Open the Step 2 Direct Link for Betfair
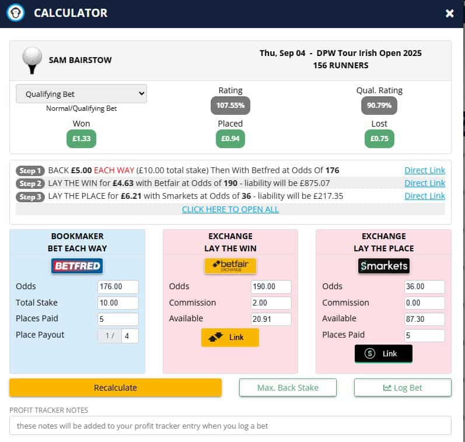465x442 pixels. pos(424,183)
